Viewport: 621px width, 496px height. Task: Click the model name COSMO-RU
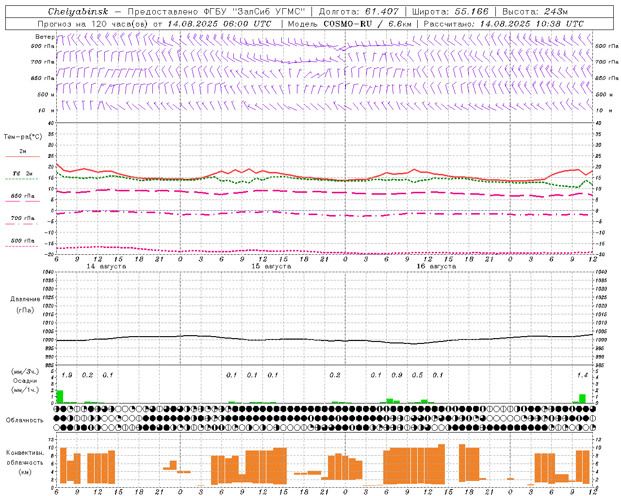(347, 24)
